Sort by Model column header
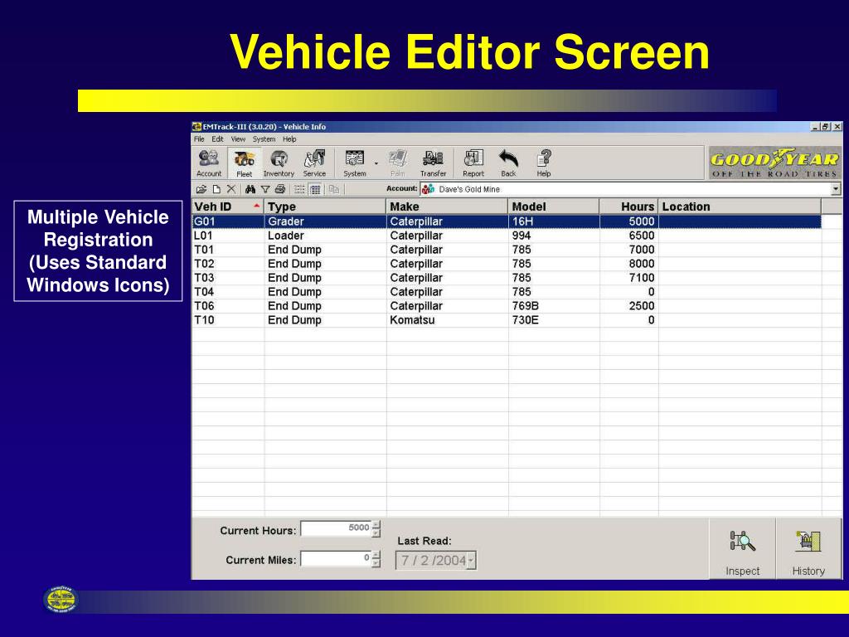849x637 pixels. click(x=554, y=207)
